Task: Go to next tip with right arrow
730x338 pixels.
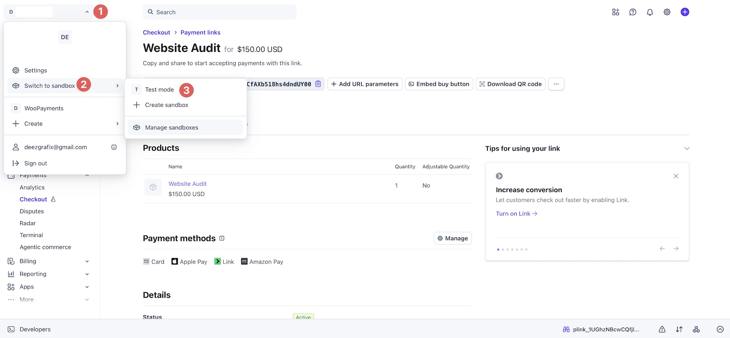Action: 676,249
